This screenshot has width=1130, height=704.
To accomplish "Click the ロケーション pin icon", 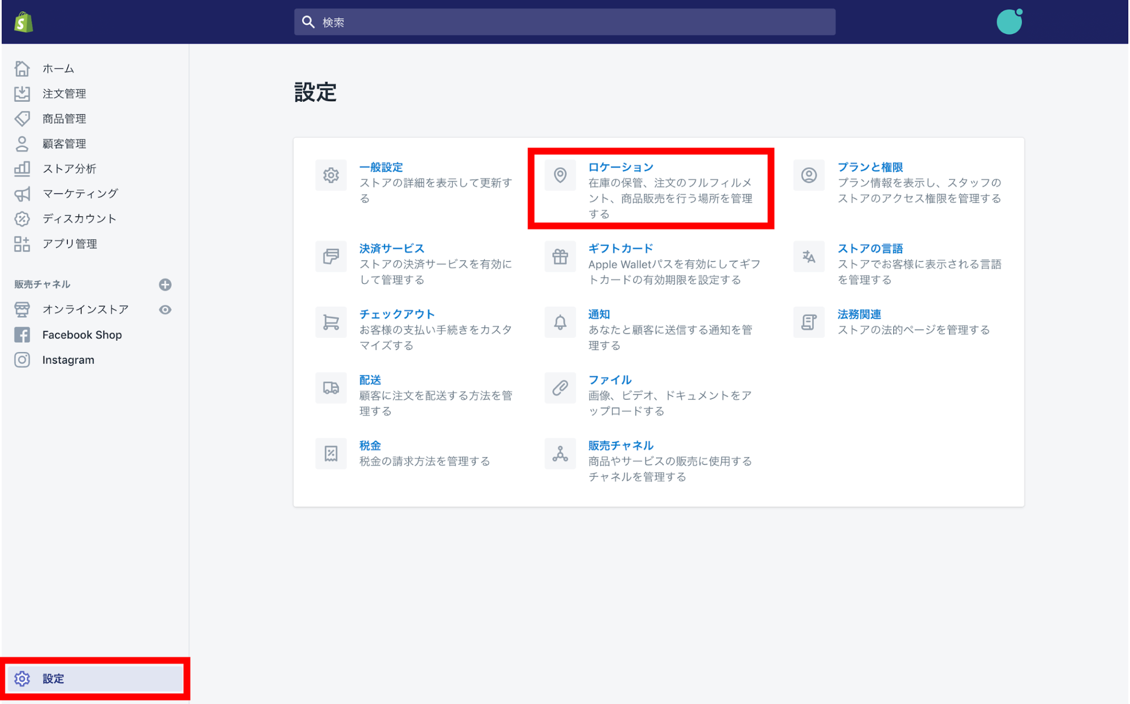I will (560, 175).
